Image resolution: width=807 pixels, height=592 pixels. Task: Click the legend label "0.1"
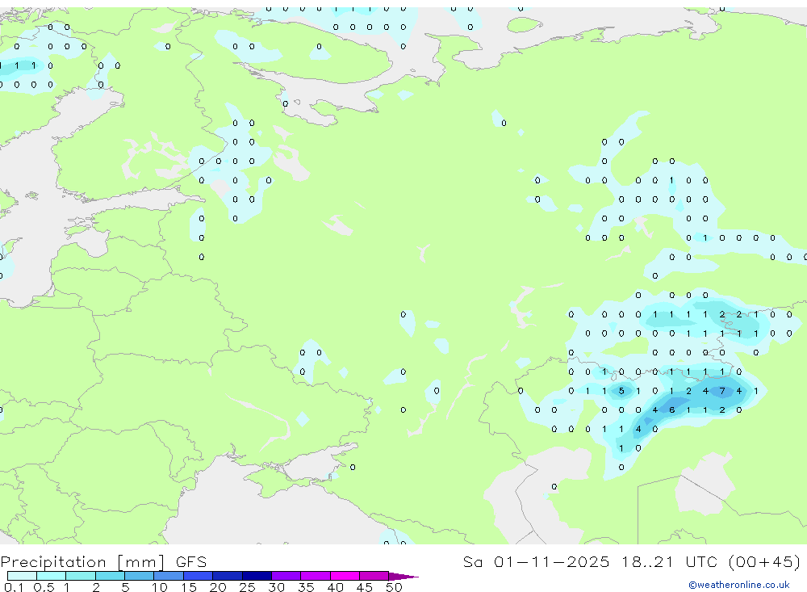point(14,587)
